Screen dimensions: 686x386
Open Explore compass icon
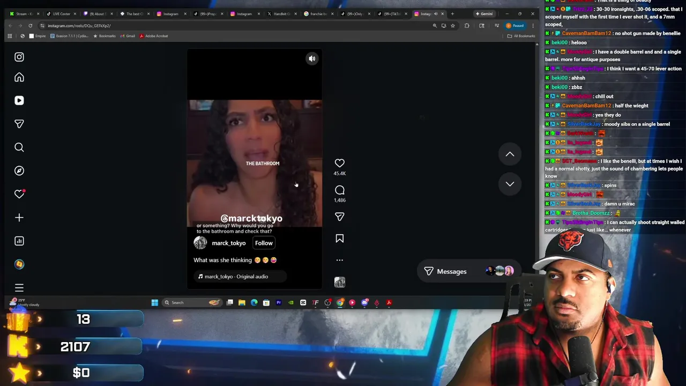(x=19, y=170)
